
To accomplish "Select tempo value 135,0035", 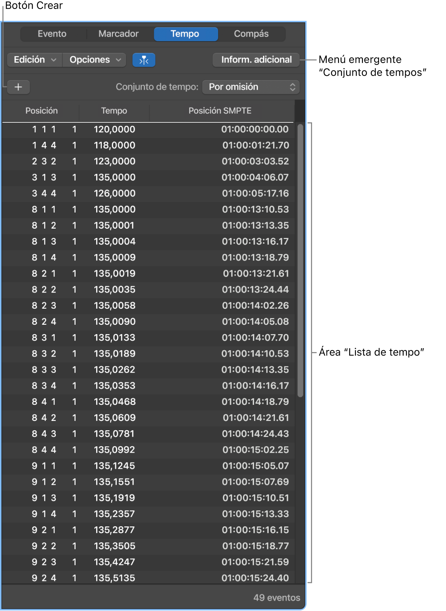I will [x=114, y=290].
